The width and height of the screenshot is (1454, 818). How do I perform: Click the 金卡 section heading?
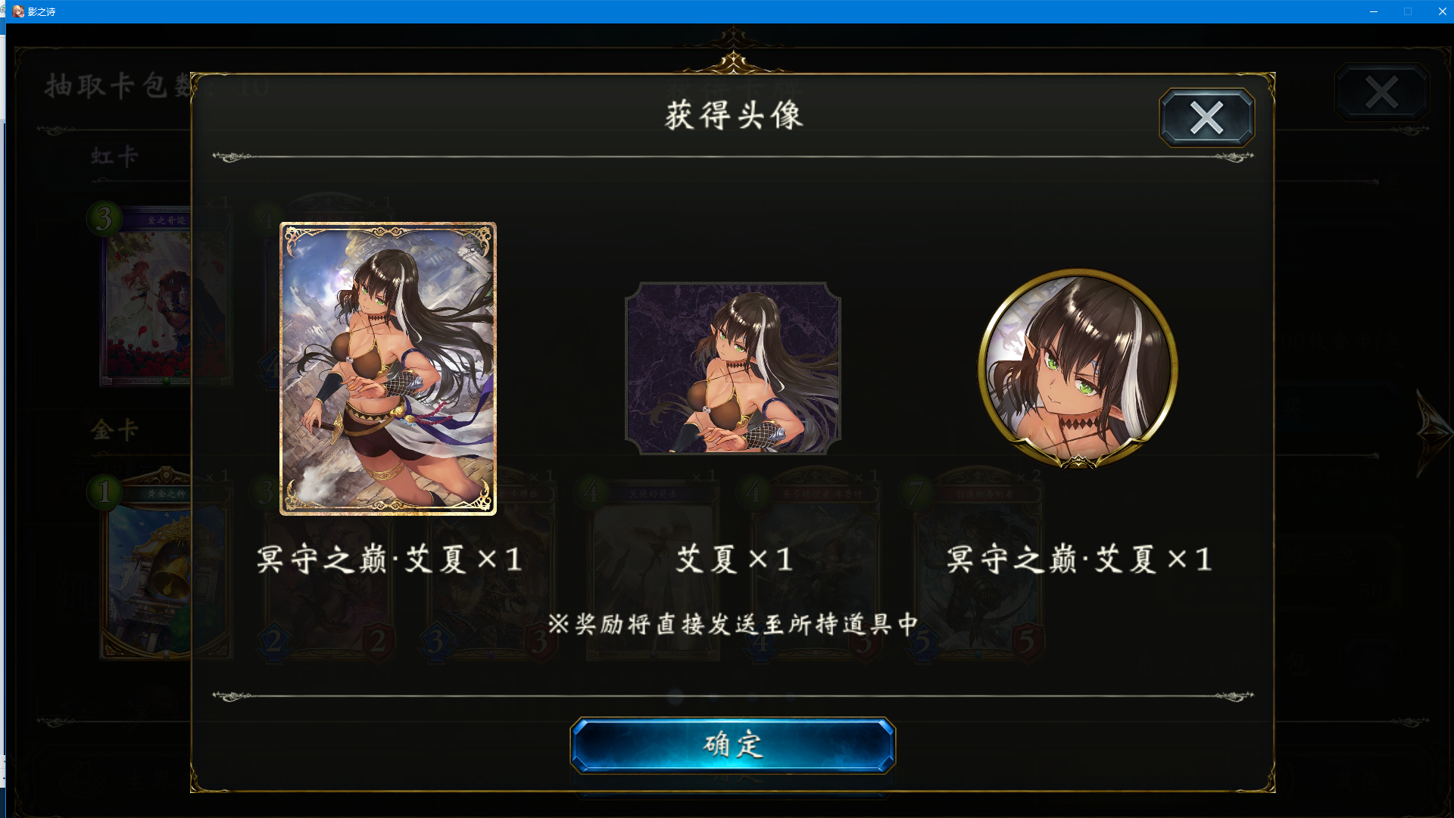click(x=114, y=430)
